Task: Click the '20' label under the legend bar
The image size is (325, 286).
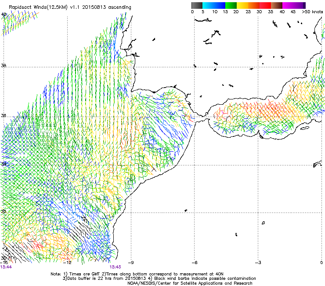Action: [x=236, y=12]
